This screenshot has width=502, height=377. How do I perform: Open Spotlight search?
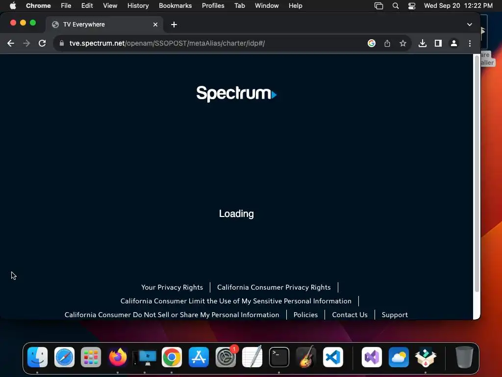point(396,6)
